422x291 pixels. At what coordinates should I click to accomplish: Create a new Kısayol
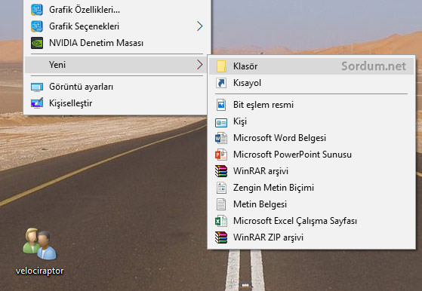pos(311,83)
